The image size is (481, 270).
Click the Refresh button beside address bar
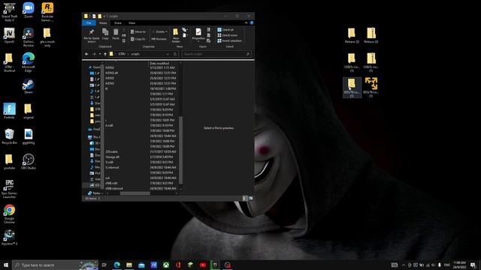(175, 54)
